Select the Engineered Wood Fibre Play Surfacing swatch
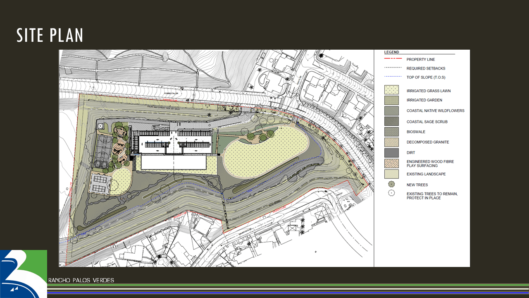Image resolution: width=529 pixels, height=298 pixels. [391, 163]
